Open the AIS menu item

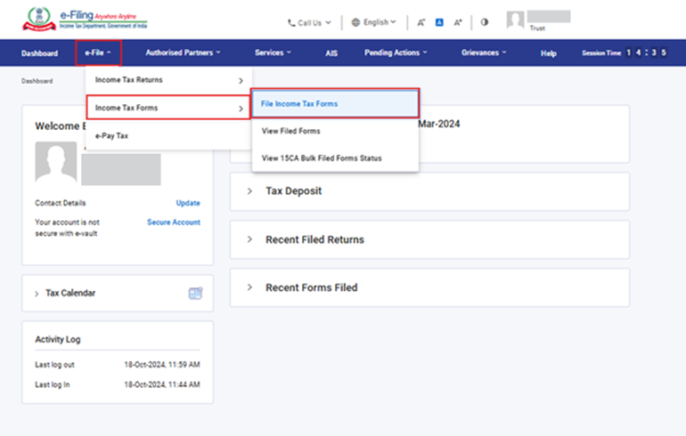[x=331, y=53]
